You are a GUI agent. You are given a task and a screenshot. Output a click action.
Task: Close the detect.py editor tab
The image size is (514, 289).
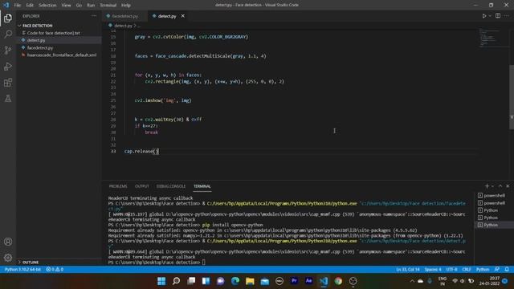click(x=183, y=16)
